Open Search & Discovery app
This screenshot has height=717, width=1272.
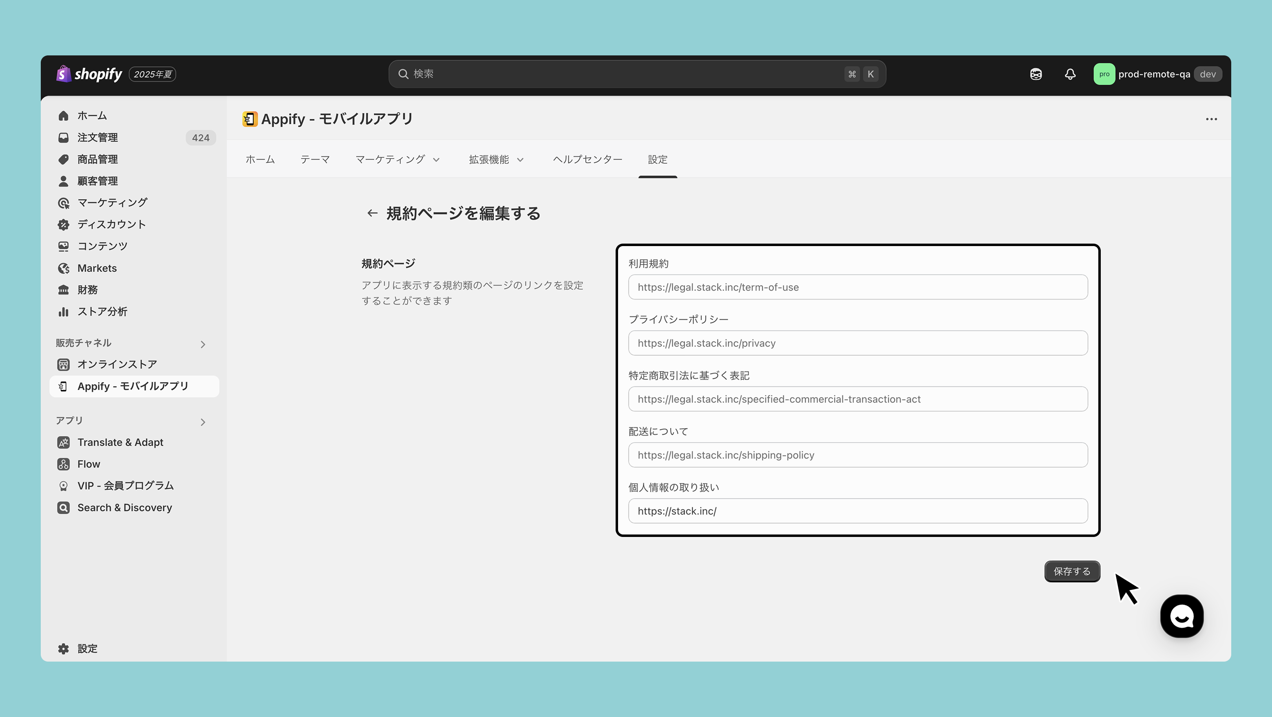click(x=124, y=507)
